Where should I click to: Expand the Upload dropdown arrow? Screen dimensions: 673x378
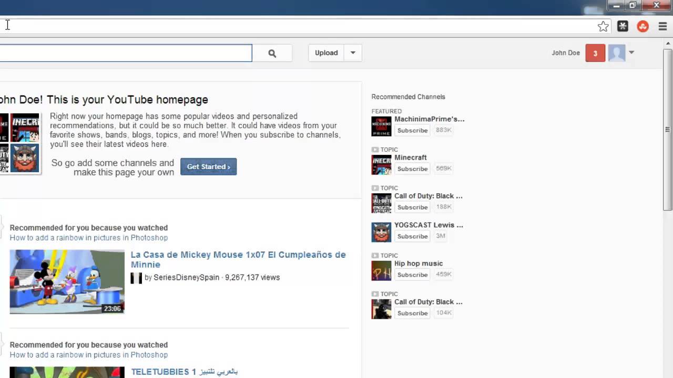[353, 53]
